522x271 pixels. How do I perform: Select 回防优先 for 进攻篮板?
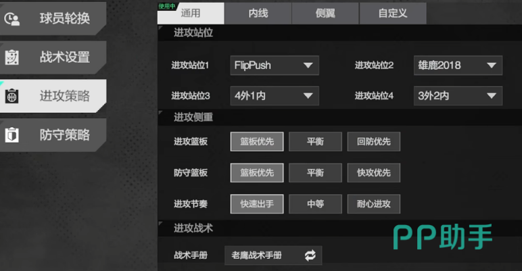coord(373,141)
